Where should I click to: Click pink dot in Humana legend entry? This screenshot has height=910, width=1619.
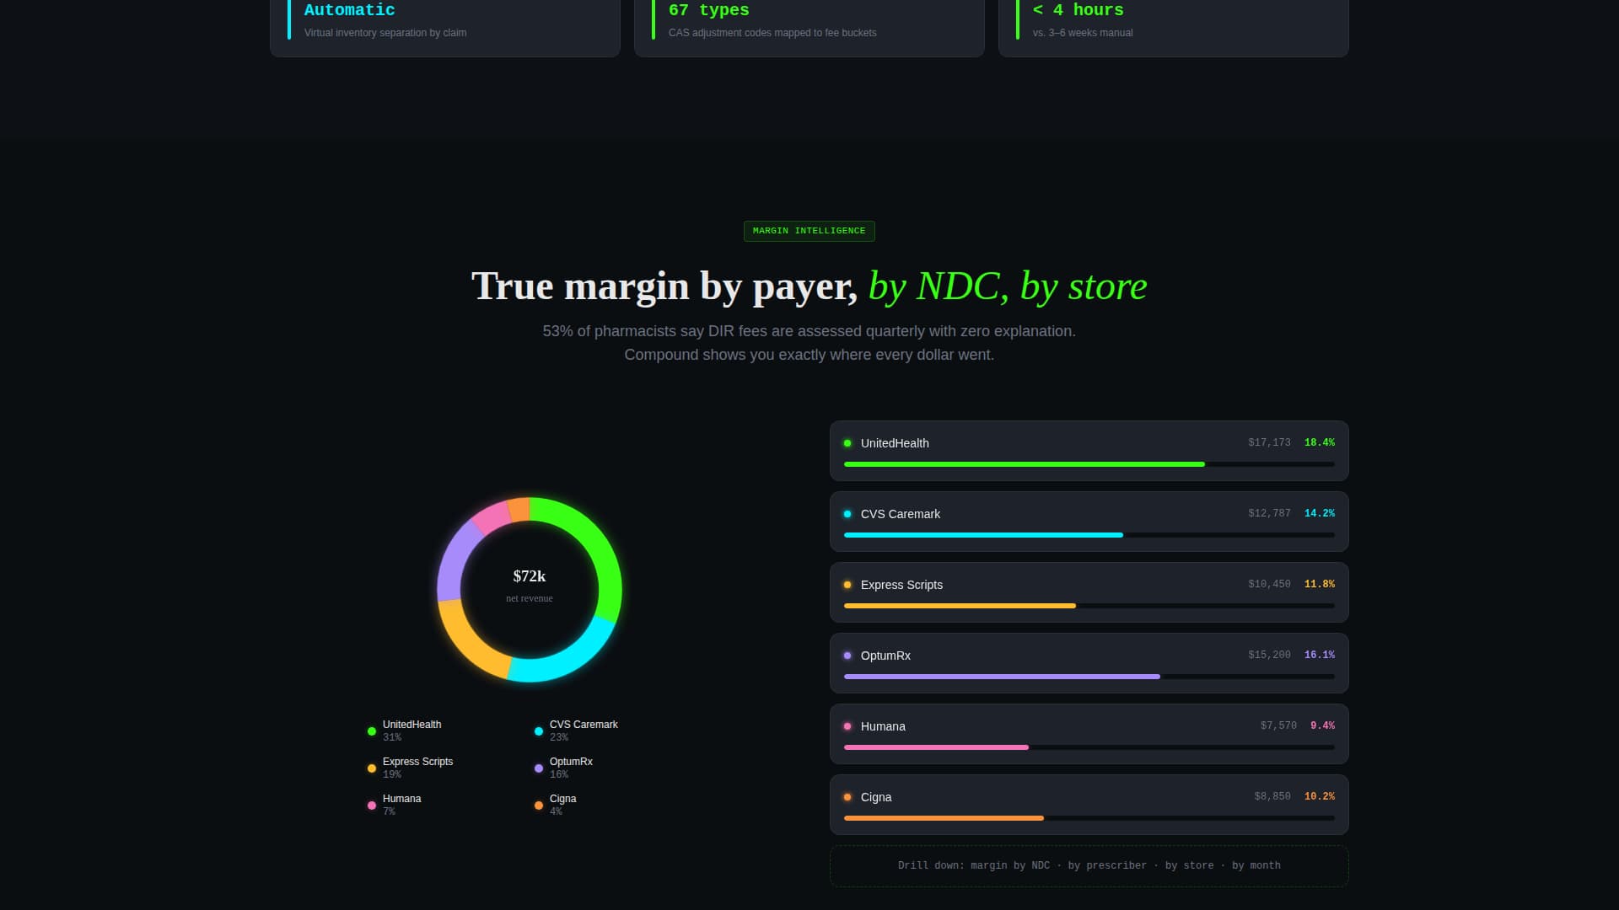click(372, 806)
